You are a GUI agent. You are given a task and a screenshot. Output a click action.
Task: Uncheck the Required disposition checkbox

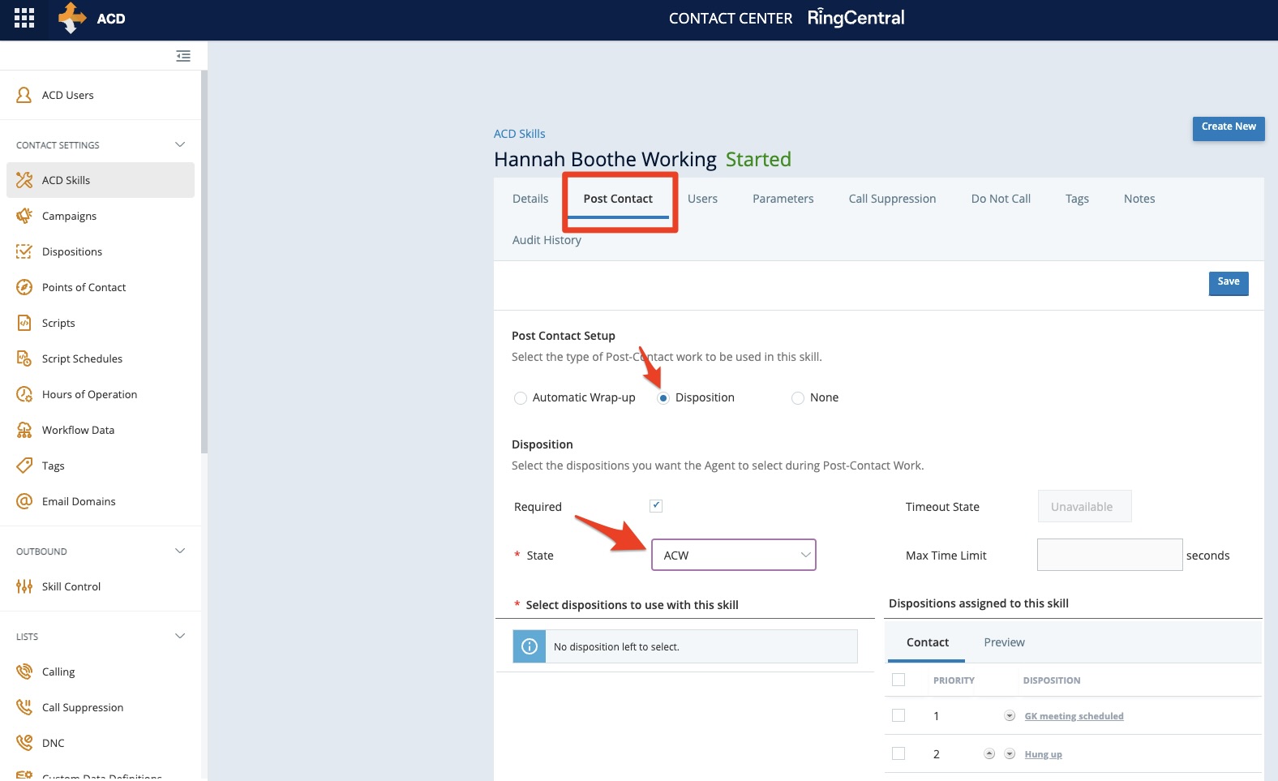[x=656, y=506]
